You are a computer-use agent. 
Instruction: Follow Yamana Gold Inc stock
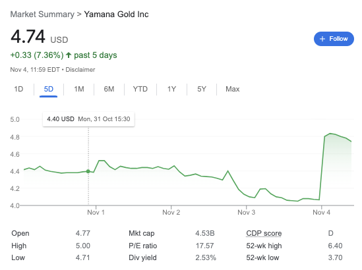tap(334, 39)
